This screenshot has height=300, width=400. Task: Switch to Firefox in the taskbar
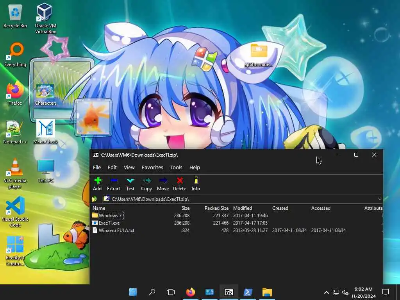point(191,292)
